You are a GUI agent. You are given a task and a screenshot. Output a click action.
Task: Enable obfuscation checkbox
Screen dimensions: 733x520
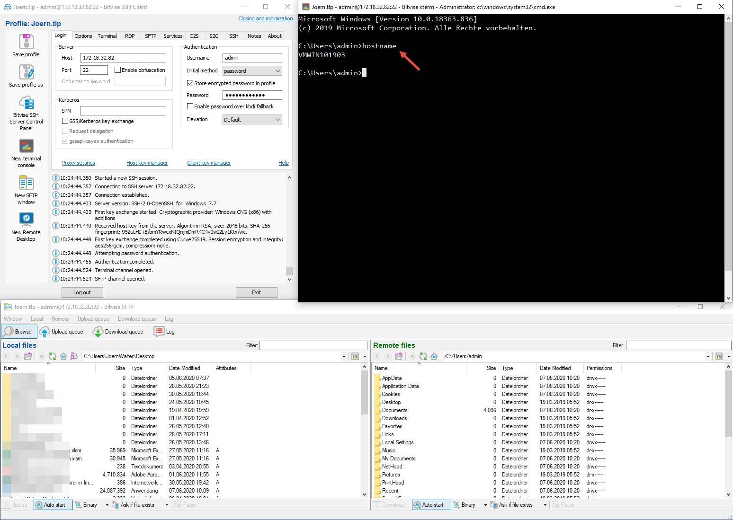coord(118,70)
